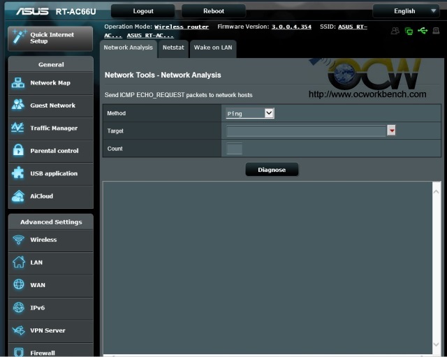447x357 pixels.
Task: Open USB application label
Action: (54, 173)
